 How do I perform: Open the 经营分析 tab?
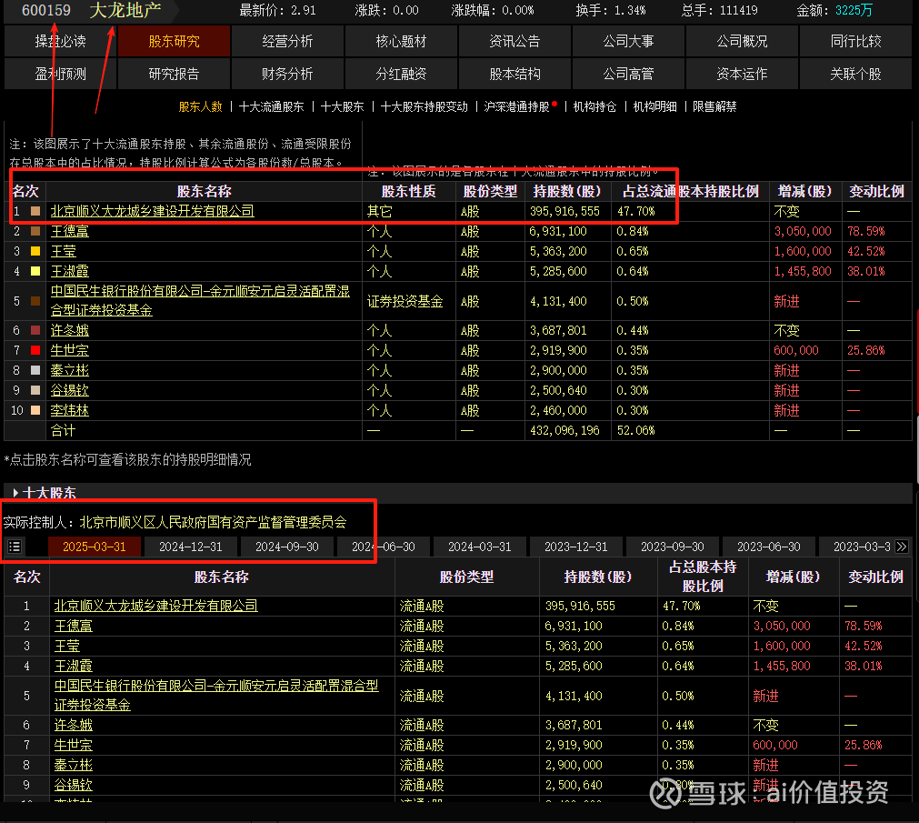pos(288,41)
